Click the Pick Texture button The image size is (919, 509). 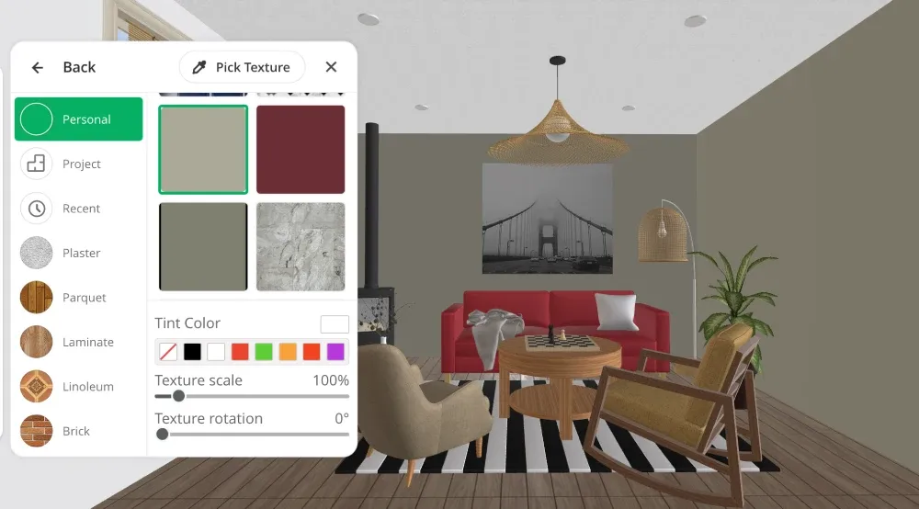coord(242,67)
